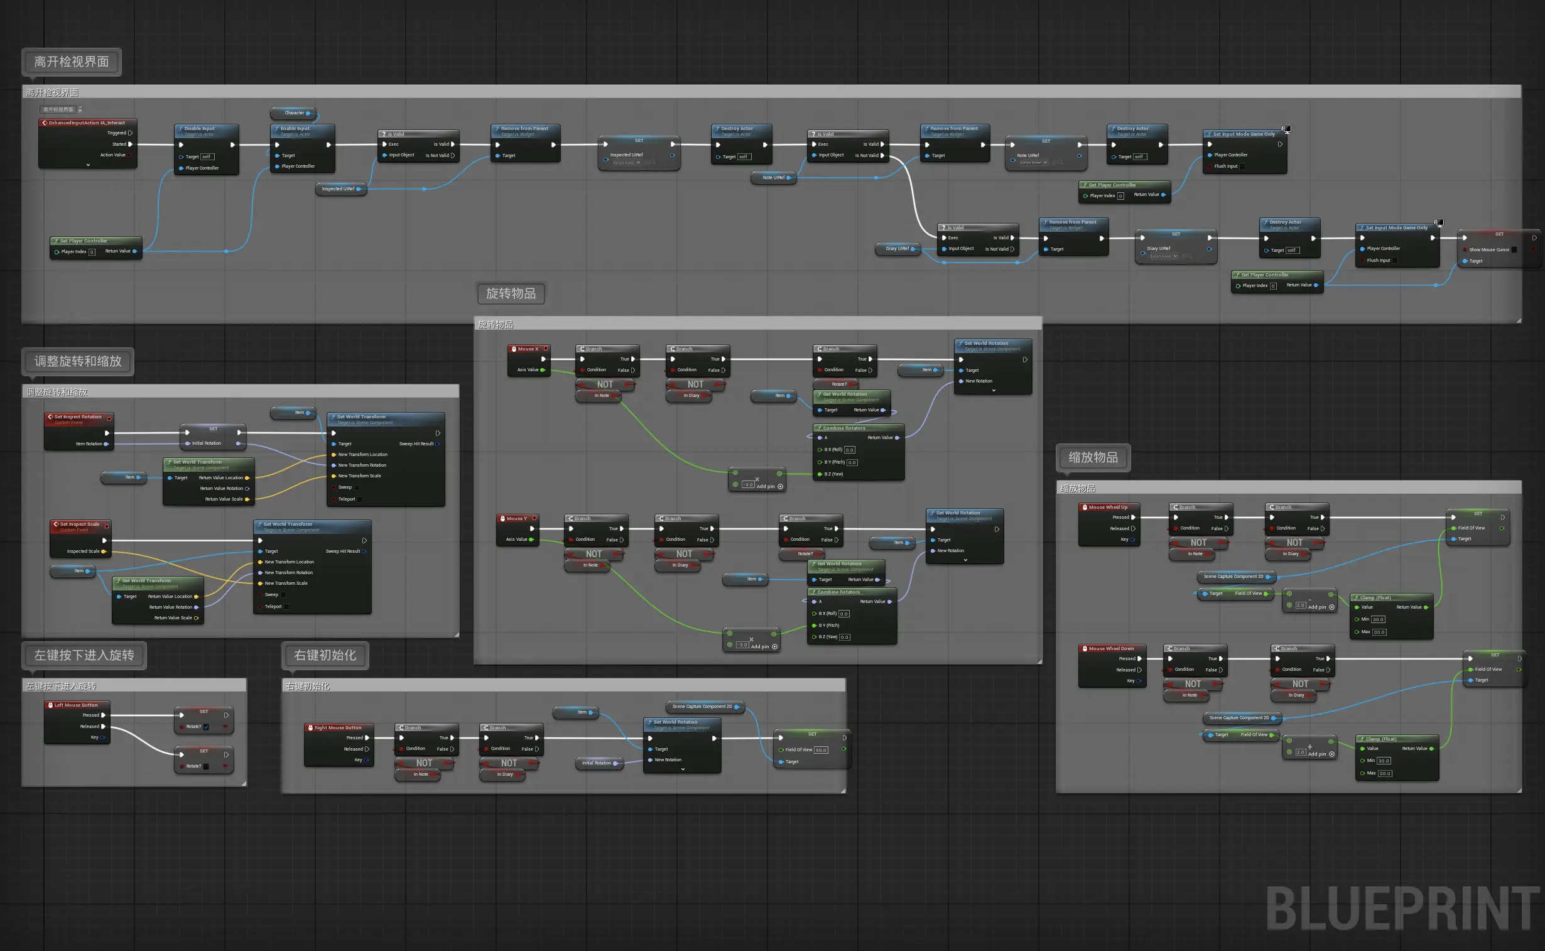Viewport: 1545px width, 951px height.
Task: Expand the EnhancedInputAction IA_Interact node chevron
Action: pos(88,165)
